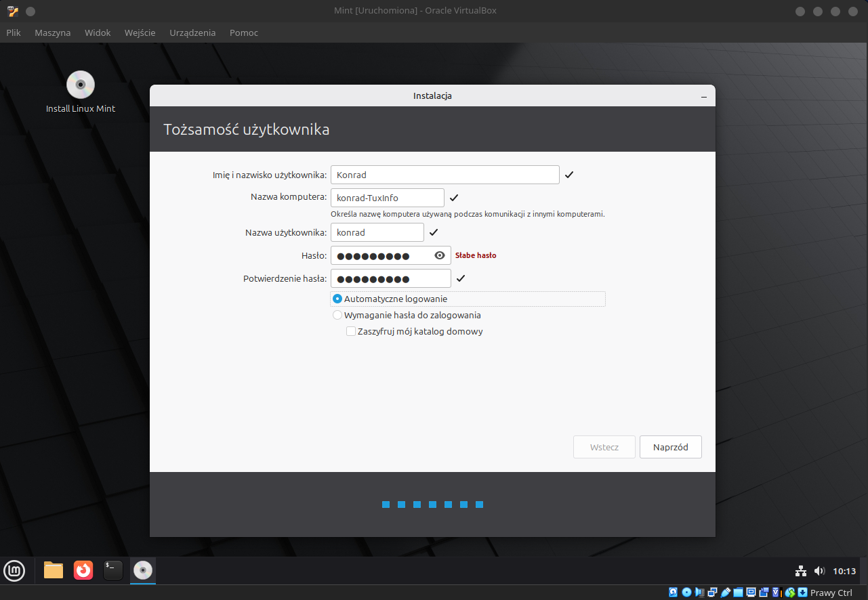
Task: Launch the Files manager from the panel
Action: click(x=54, y=570)
